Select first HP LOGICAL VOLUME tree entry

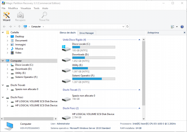(36, 101)
